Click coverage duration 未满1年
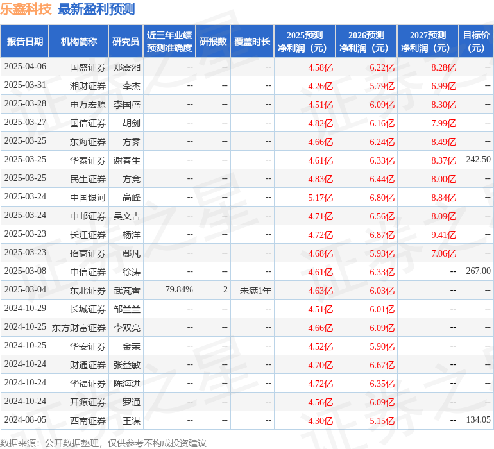The width and height of the screenshot is (494, 449). (255, 291)
